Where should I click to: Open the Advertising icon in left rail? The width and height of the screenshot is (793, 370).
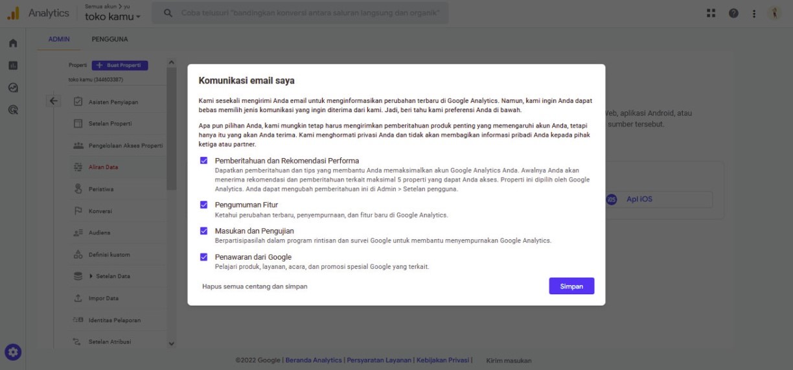tap(12, 110)
